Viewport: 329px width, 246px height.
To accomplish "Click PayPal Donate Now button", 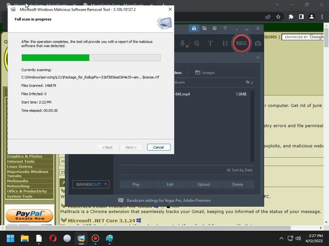I will tap(29, 216).
